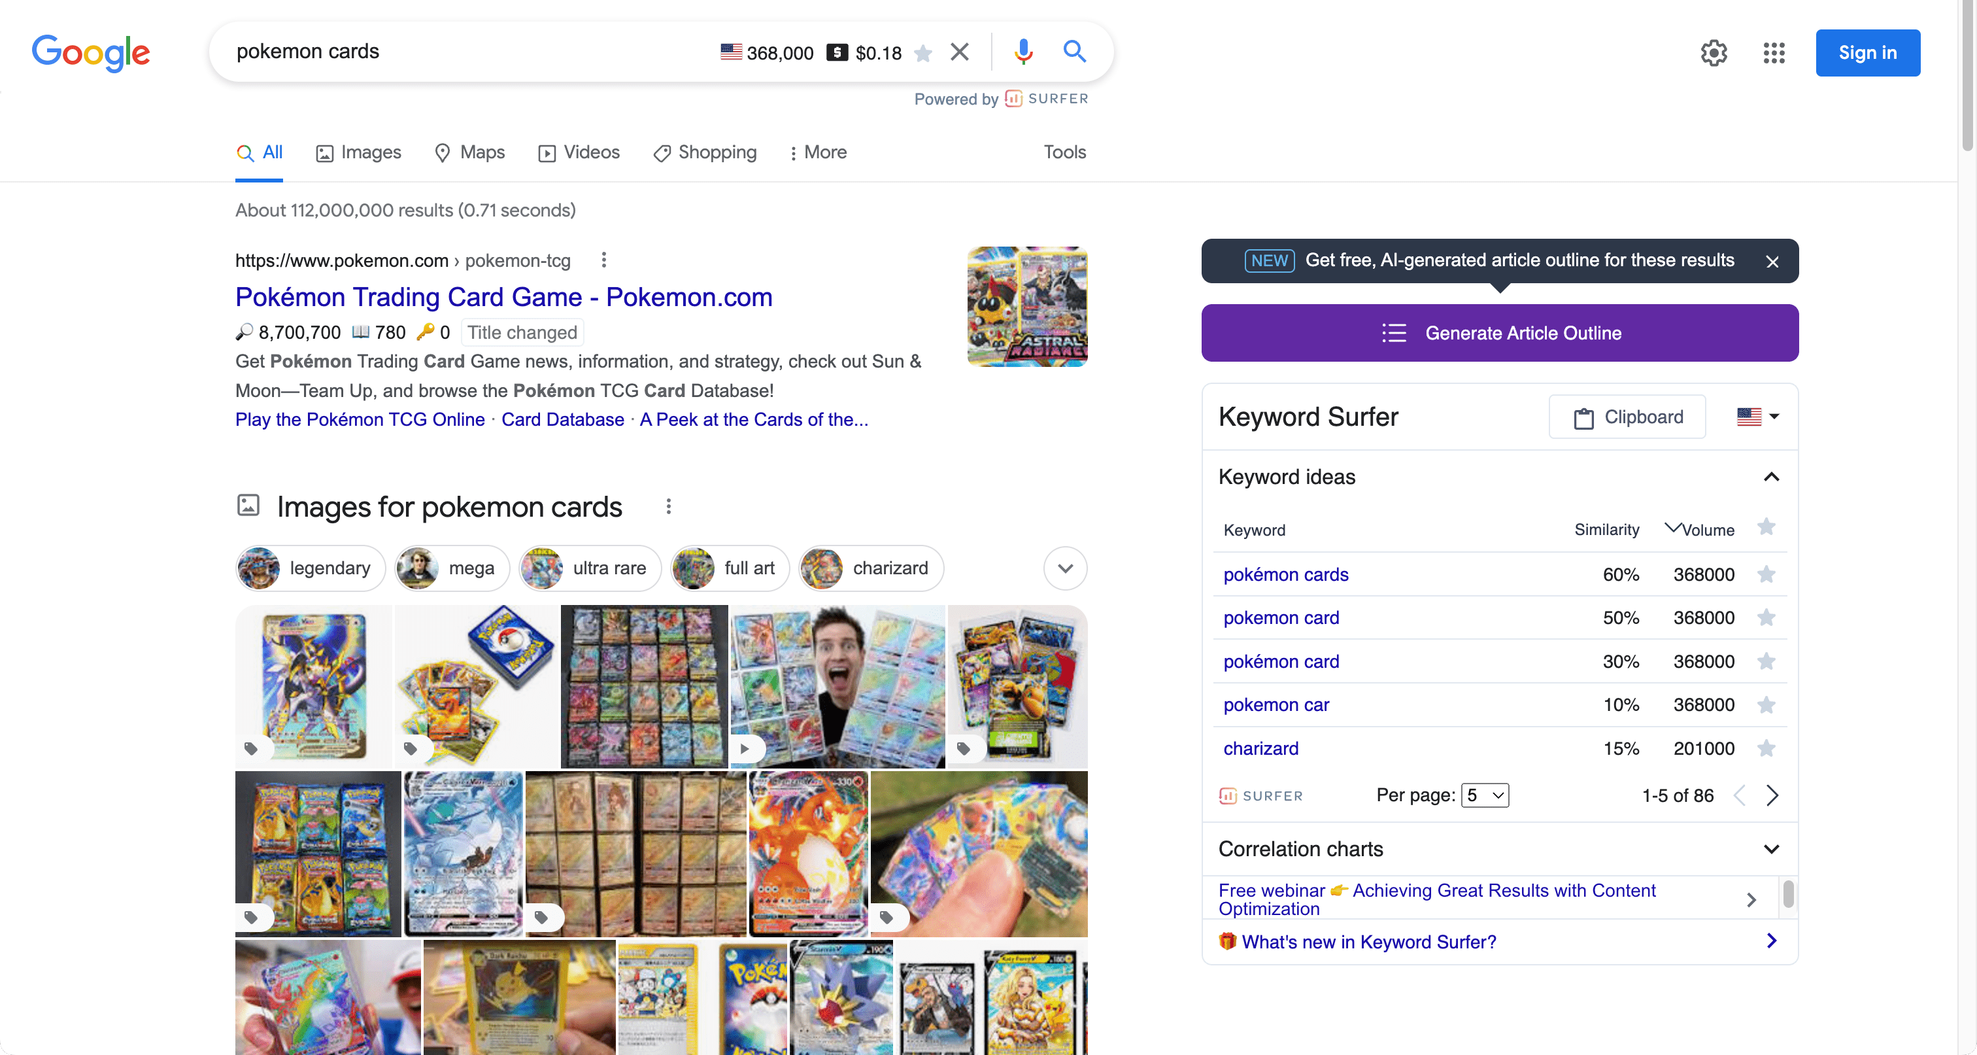The height and width of the screenshot is (1055, 1977).
Task: Click the Google logo
Action: pos(91,52)
